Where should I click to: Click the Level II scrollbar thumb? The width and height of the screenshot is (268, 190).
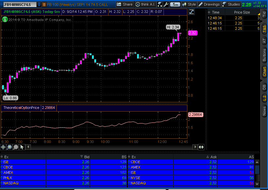pos(257,169)
